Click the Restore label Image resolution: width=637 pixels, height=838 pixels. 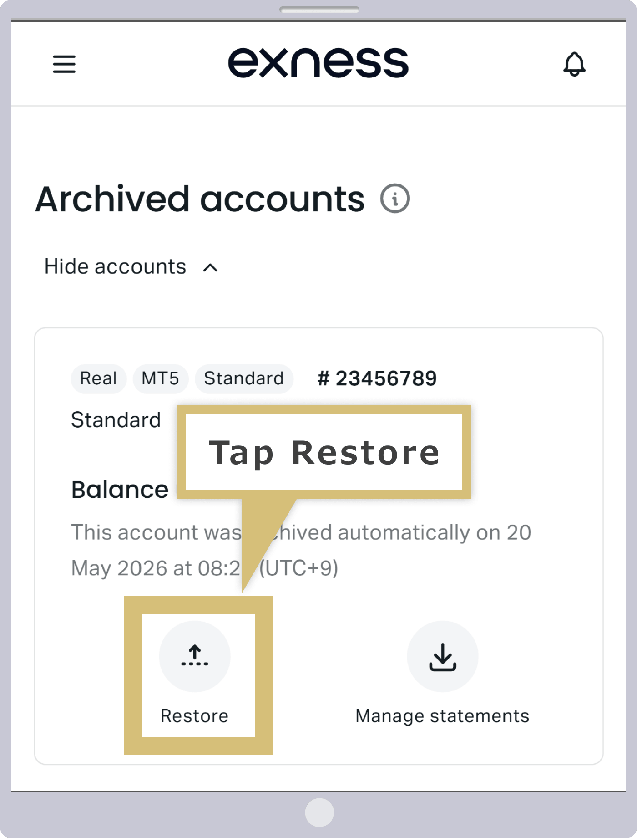[x=194, y=716]
